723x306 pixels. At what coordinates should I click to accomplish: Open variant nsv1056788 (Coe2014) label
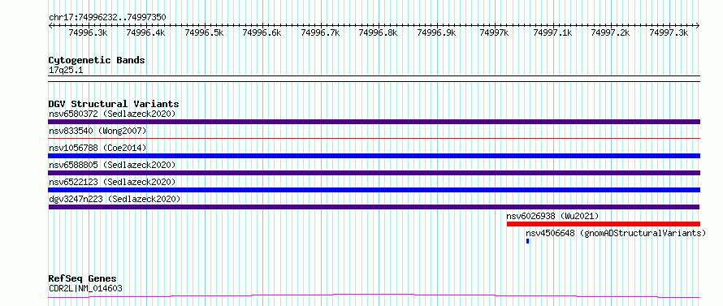coord(97,148)
